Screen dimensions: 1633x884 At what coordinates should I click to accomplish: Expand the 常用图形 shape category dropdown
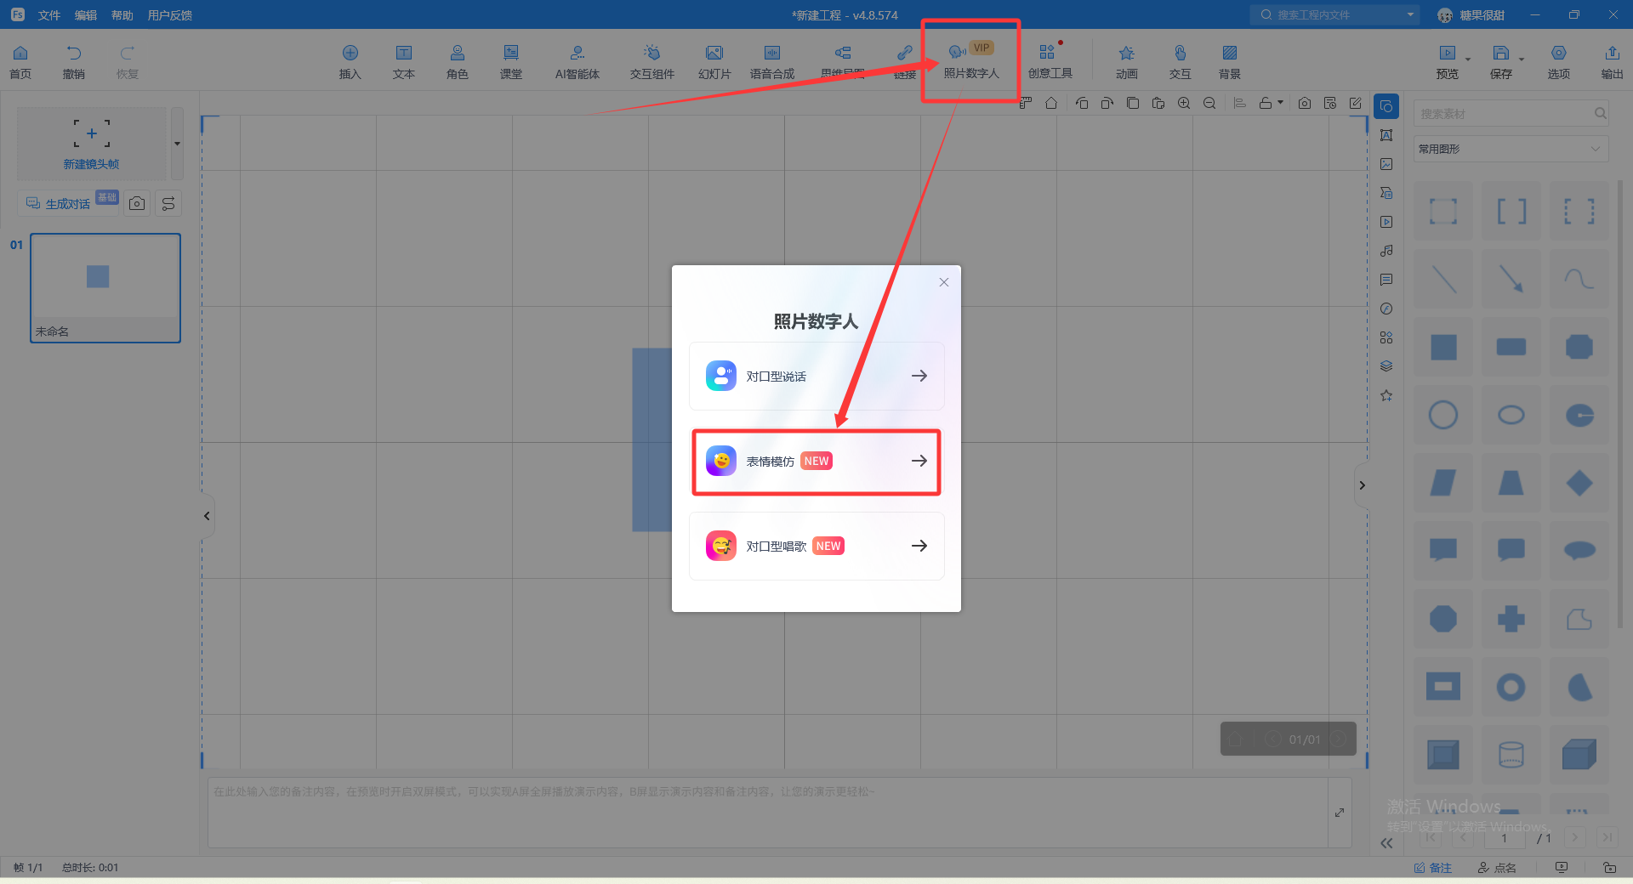[1510, 149]
